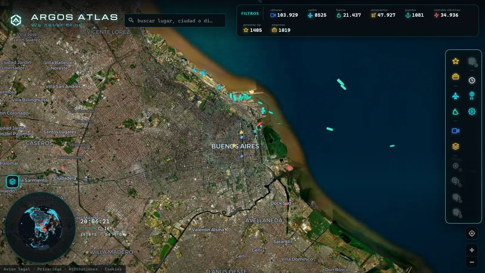The height and width of the screenshot is (273, 485).
Task: Click the Argos Atlas logo icon
Action: pos(16,20)
